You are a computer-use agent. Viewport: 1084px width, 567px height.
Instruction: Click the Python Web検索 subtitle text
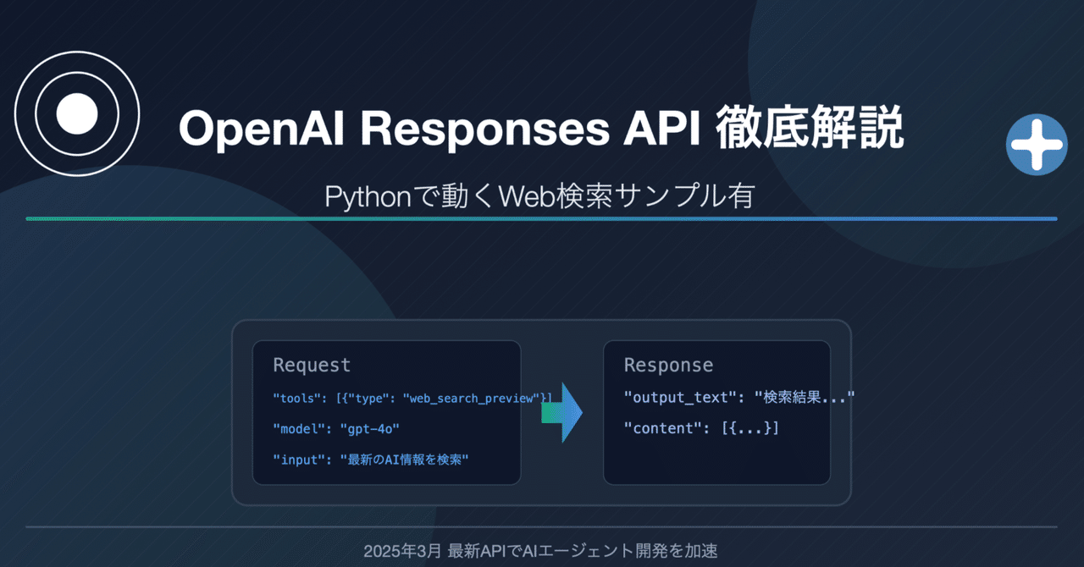click(x=542, y=195)
